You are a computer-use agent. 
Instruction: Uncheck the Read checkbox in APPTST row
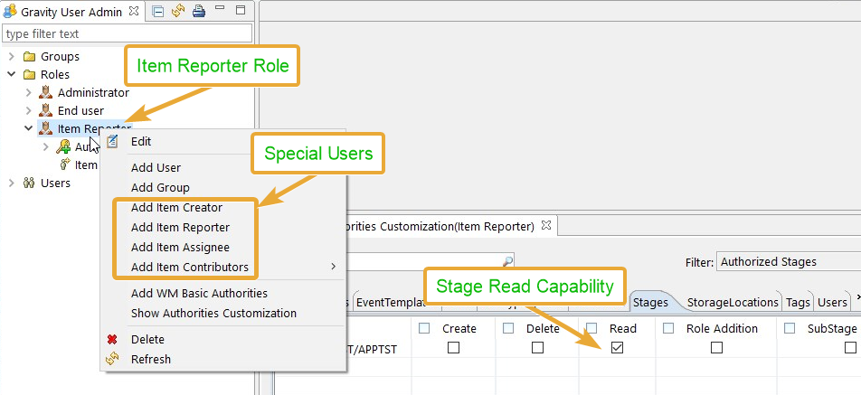[617, 347]
